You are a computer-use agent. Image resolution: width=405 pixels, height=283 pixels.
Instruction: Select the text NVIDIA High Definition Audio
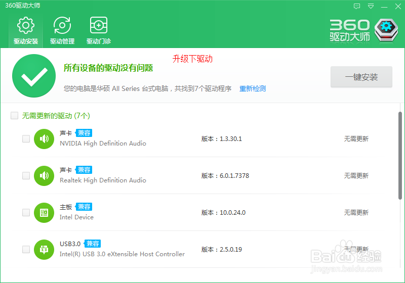click(103, 144)
